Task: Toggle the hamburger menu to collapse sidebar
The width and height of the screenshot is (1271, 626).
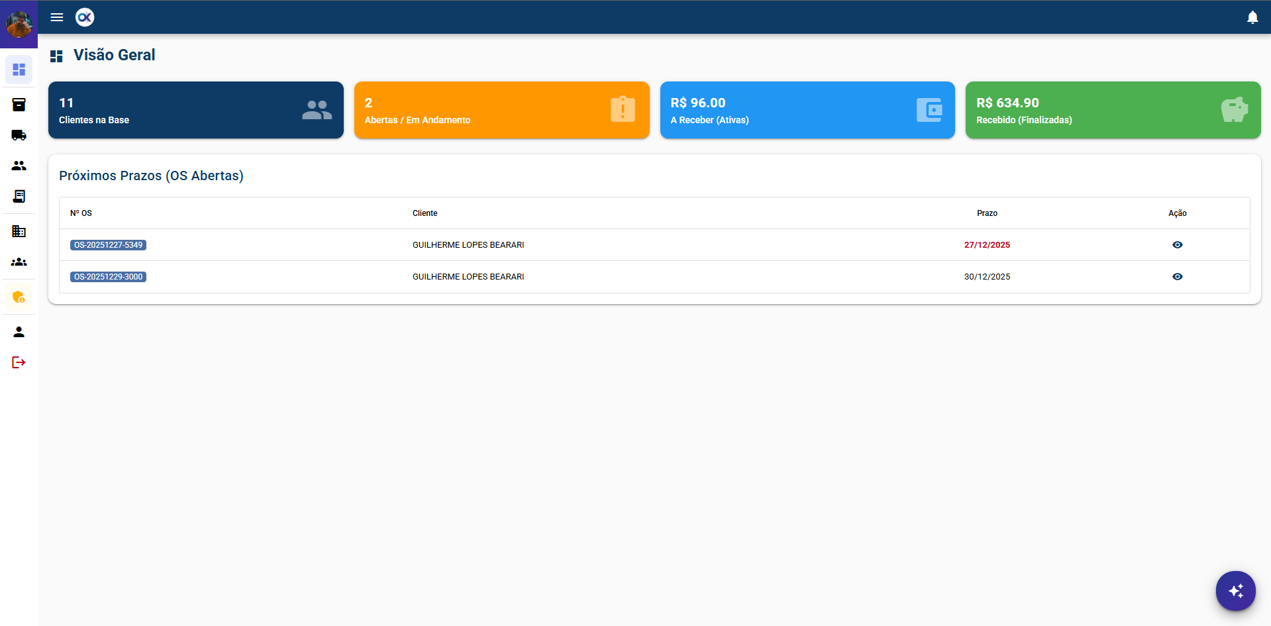Action: pyautogui.click(x=56, y=17)
